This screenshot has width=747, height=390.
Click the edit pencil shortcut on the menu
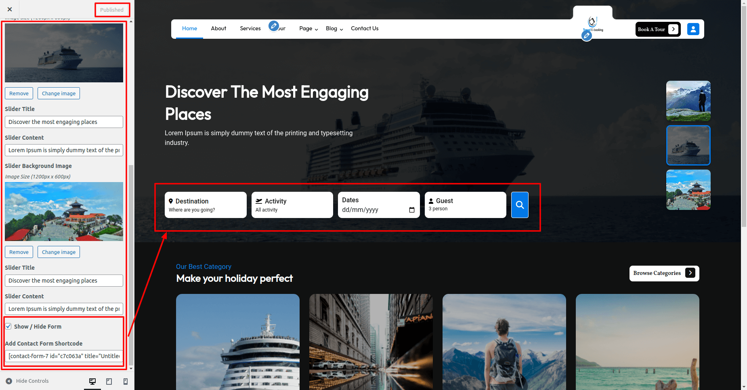tap(274, 26)
